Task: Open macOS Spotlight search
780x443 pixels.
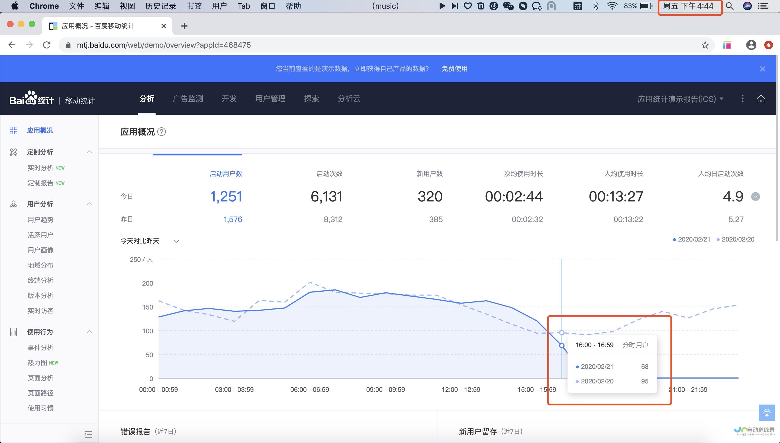Action: click(x=730, y=6)
